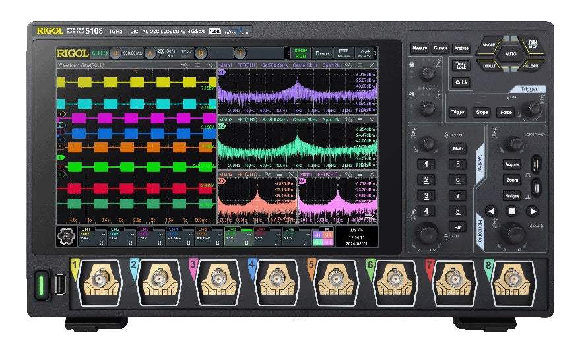The height and width of the screenshot is (339, 588).
Task: Select CH8 label on screen channel bar
Action: click(x=290, y=230)
